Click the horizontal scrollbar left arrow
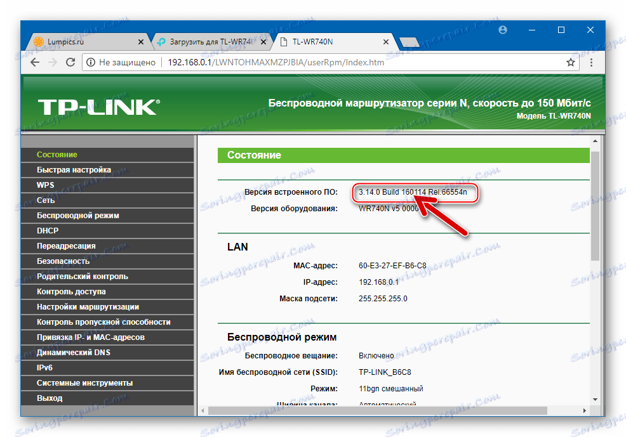The height and width of the screenshot is (437, 626). [203, 411]
